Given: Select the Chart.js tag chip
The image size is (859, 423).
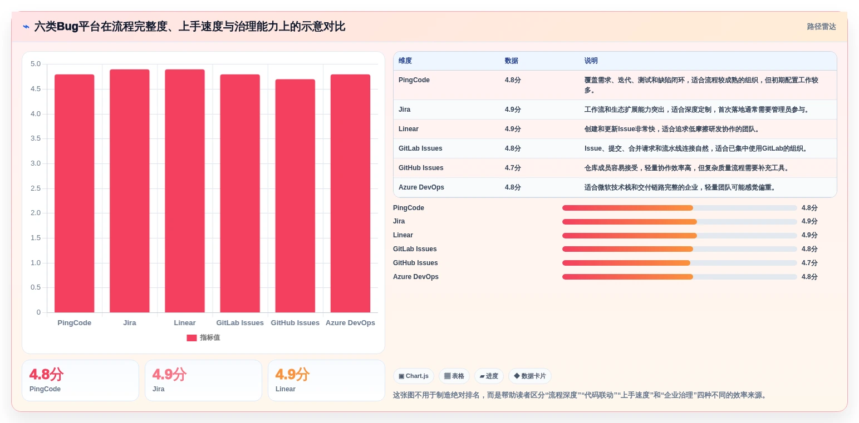Looking at the screenshot, I should click(414, 376).
